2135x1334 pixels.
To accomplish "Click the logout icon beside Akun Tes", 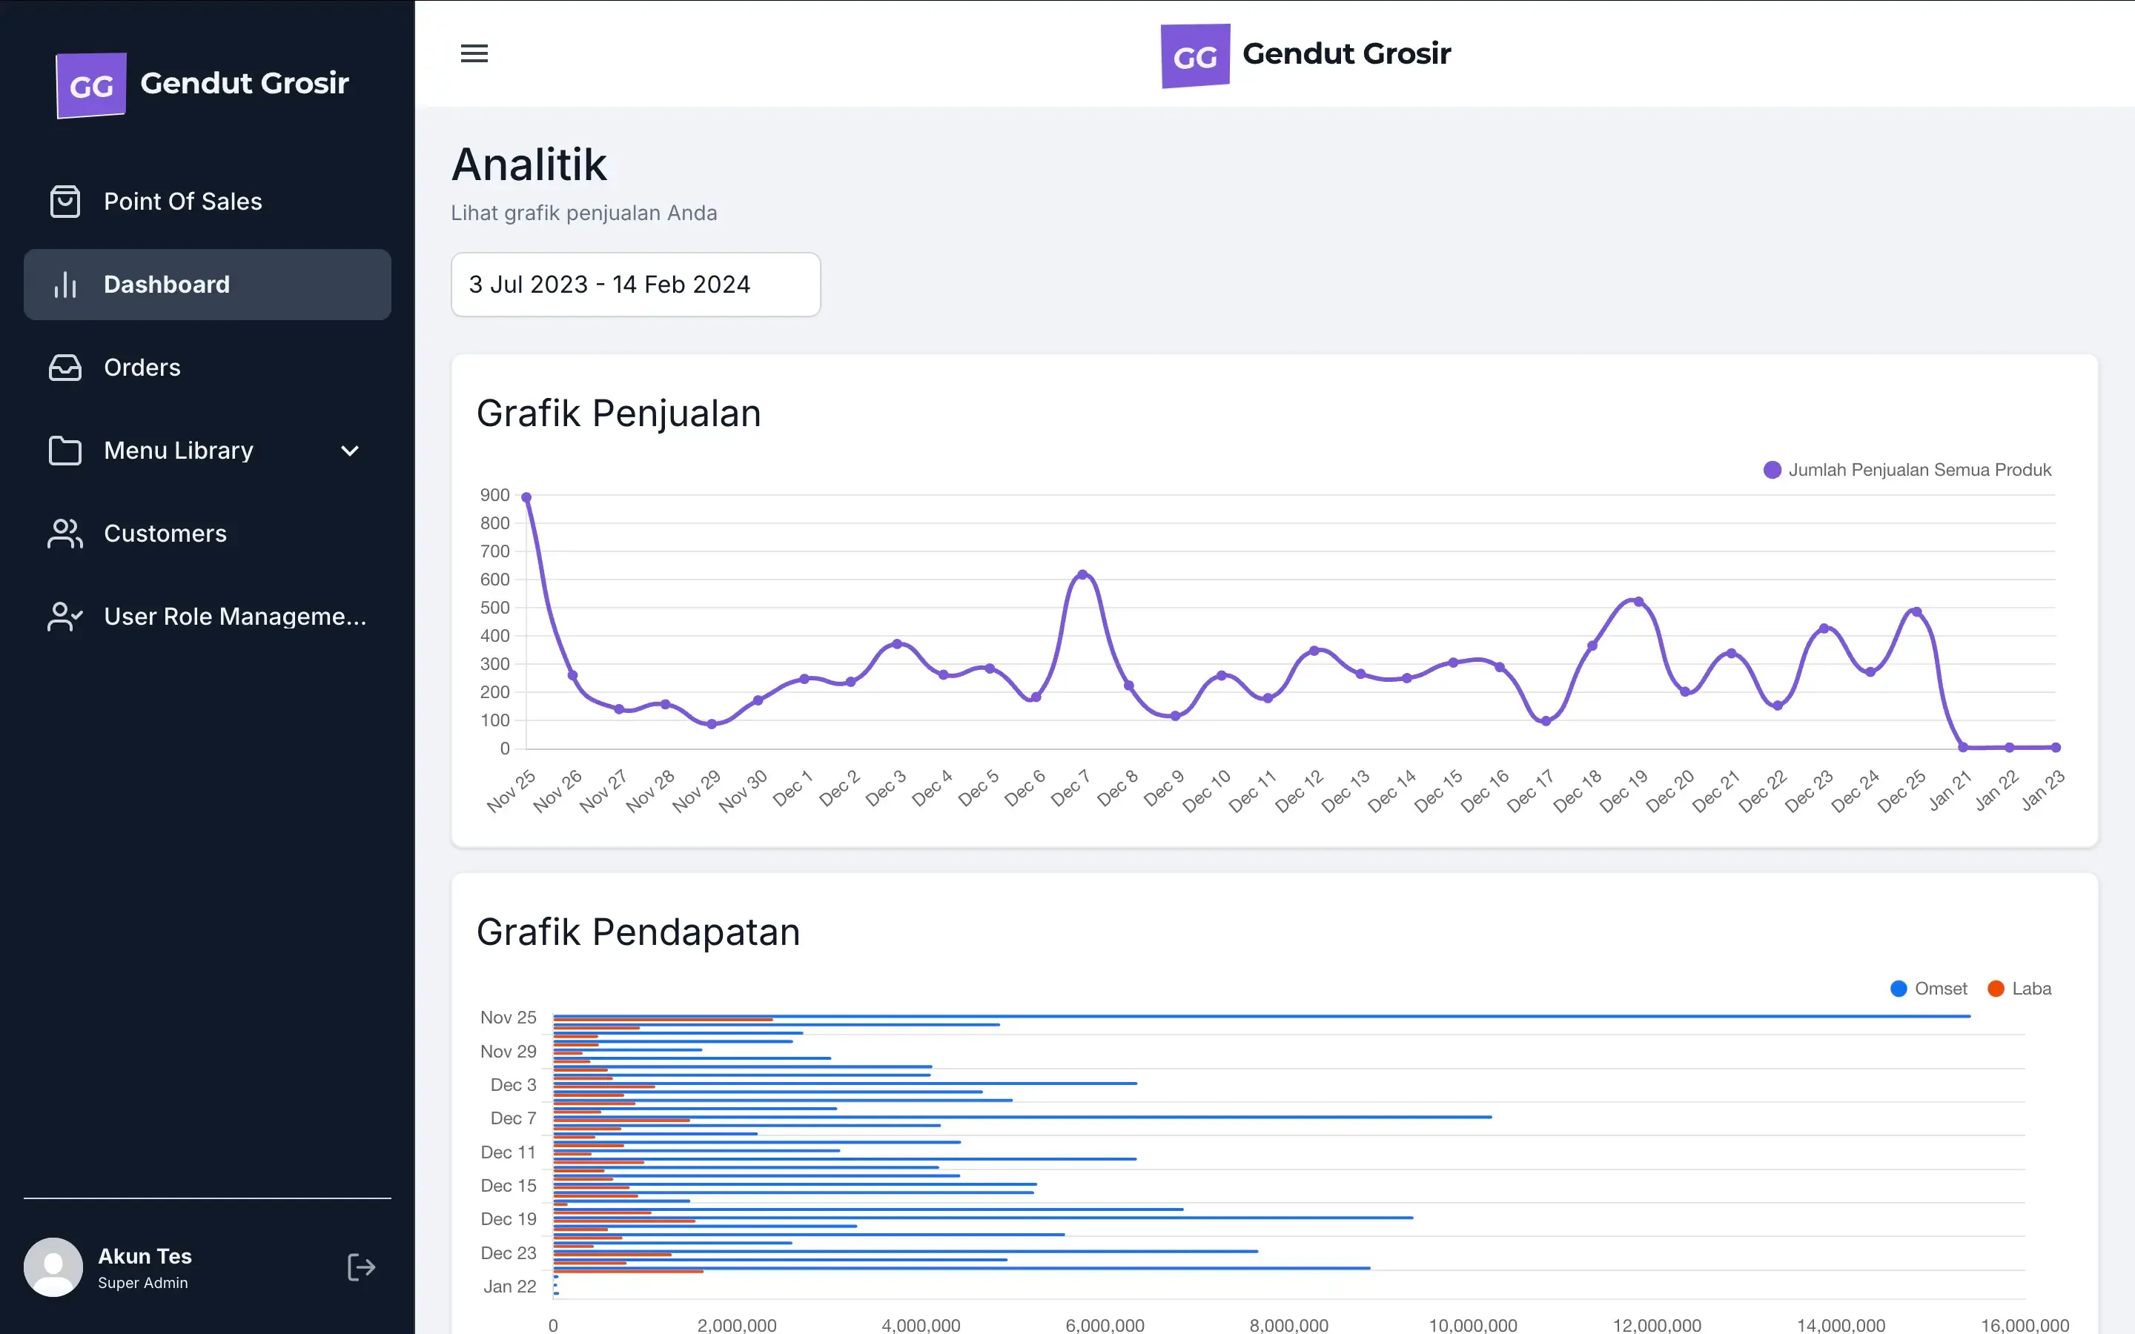I will (361, 1268).
